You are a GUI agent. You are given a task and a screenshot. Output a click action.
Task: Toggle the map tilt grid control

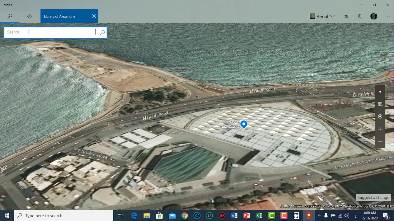tap(380, 104)
